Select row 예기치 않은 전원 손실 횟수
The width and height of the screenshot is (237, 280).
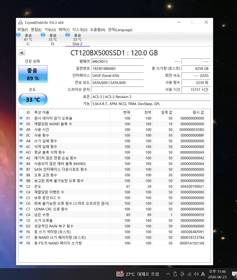[112, 158]
